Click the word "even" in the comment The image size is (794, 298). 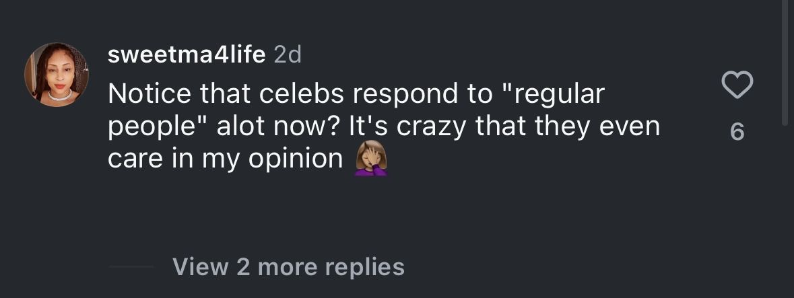tap(630, 126)
